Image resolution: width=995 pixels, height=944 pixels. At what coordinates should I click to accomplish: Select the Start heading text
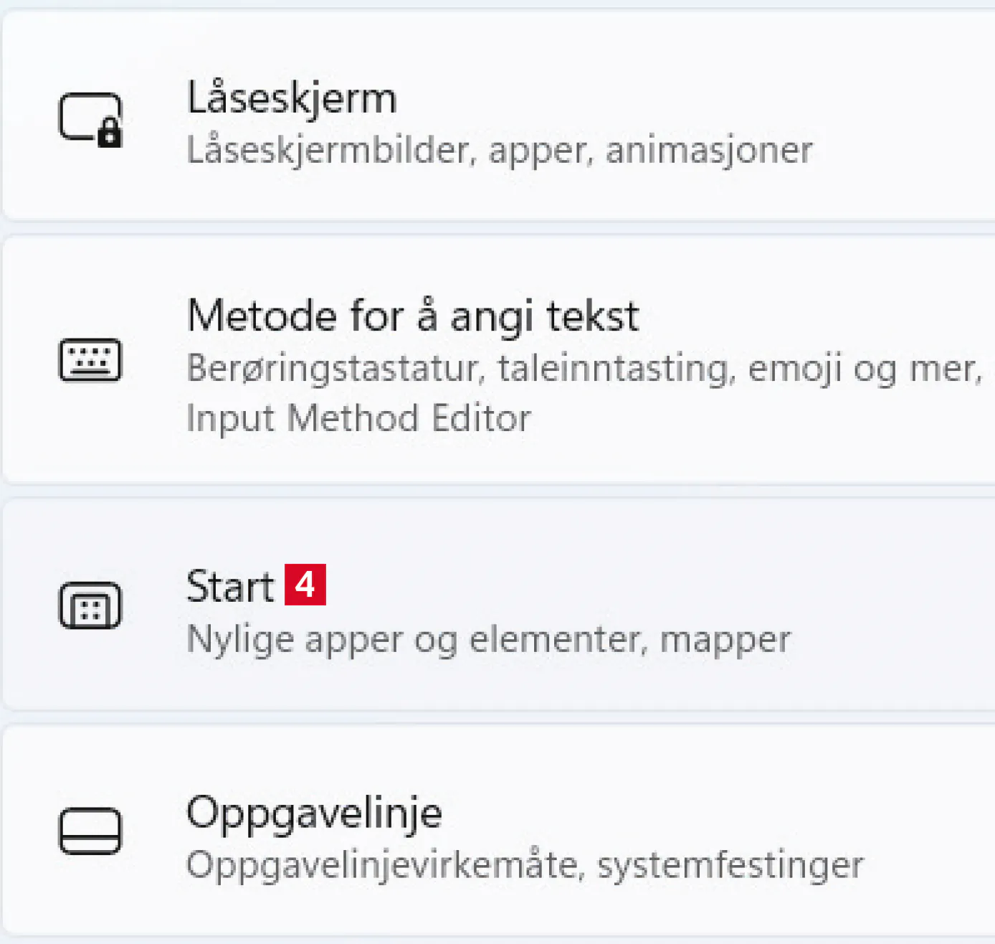coord(229,586)
